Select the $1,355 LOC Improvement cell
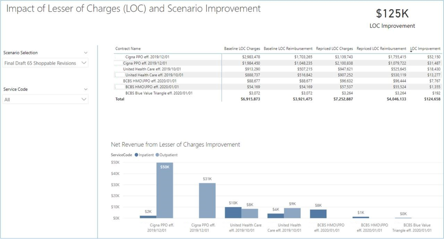The image size is (444, 239). coord(435,87)
